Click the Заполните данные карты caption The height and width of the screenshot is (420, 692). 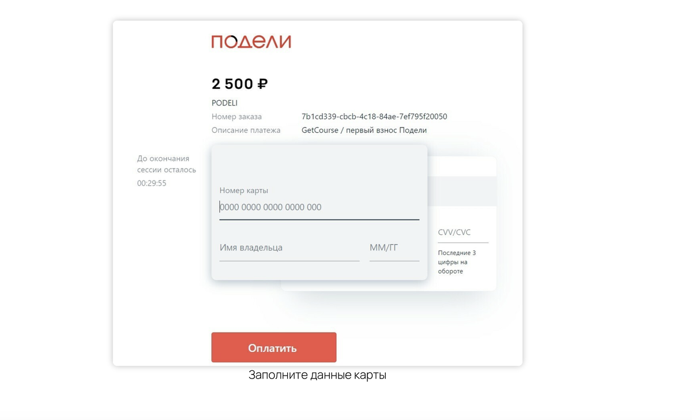click(317, 375)
